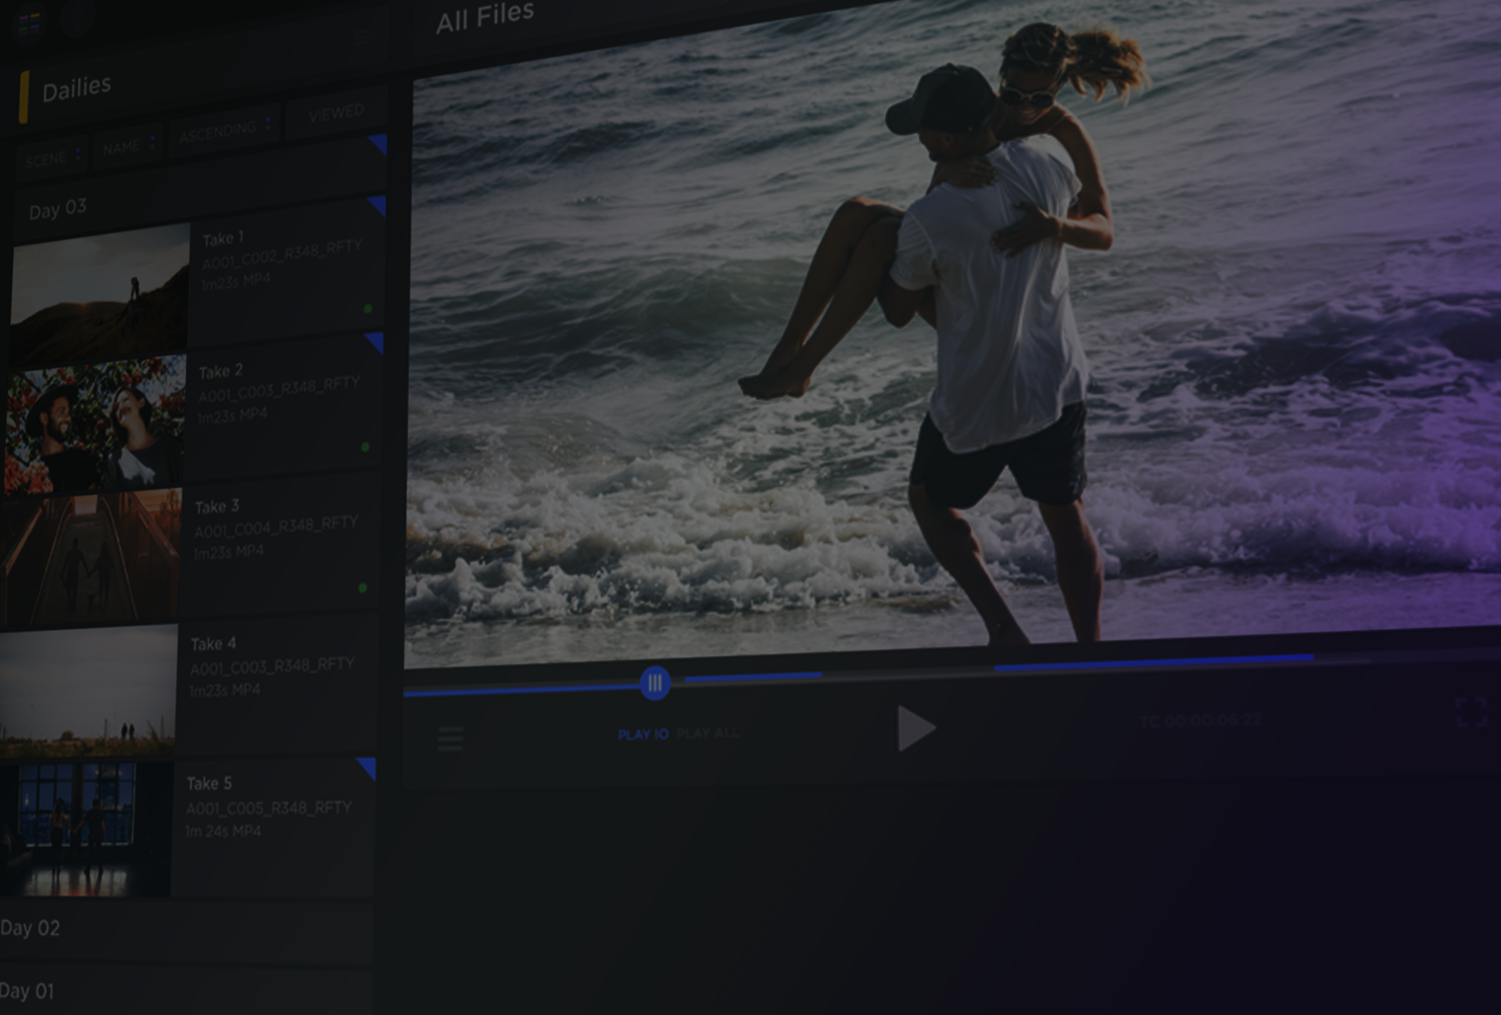The width and height of the screenshot is (1501, 1015).
Task: Click the blue corner flag on Take 2
Action: pos(374,342)
